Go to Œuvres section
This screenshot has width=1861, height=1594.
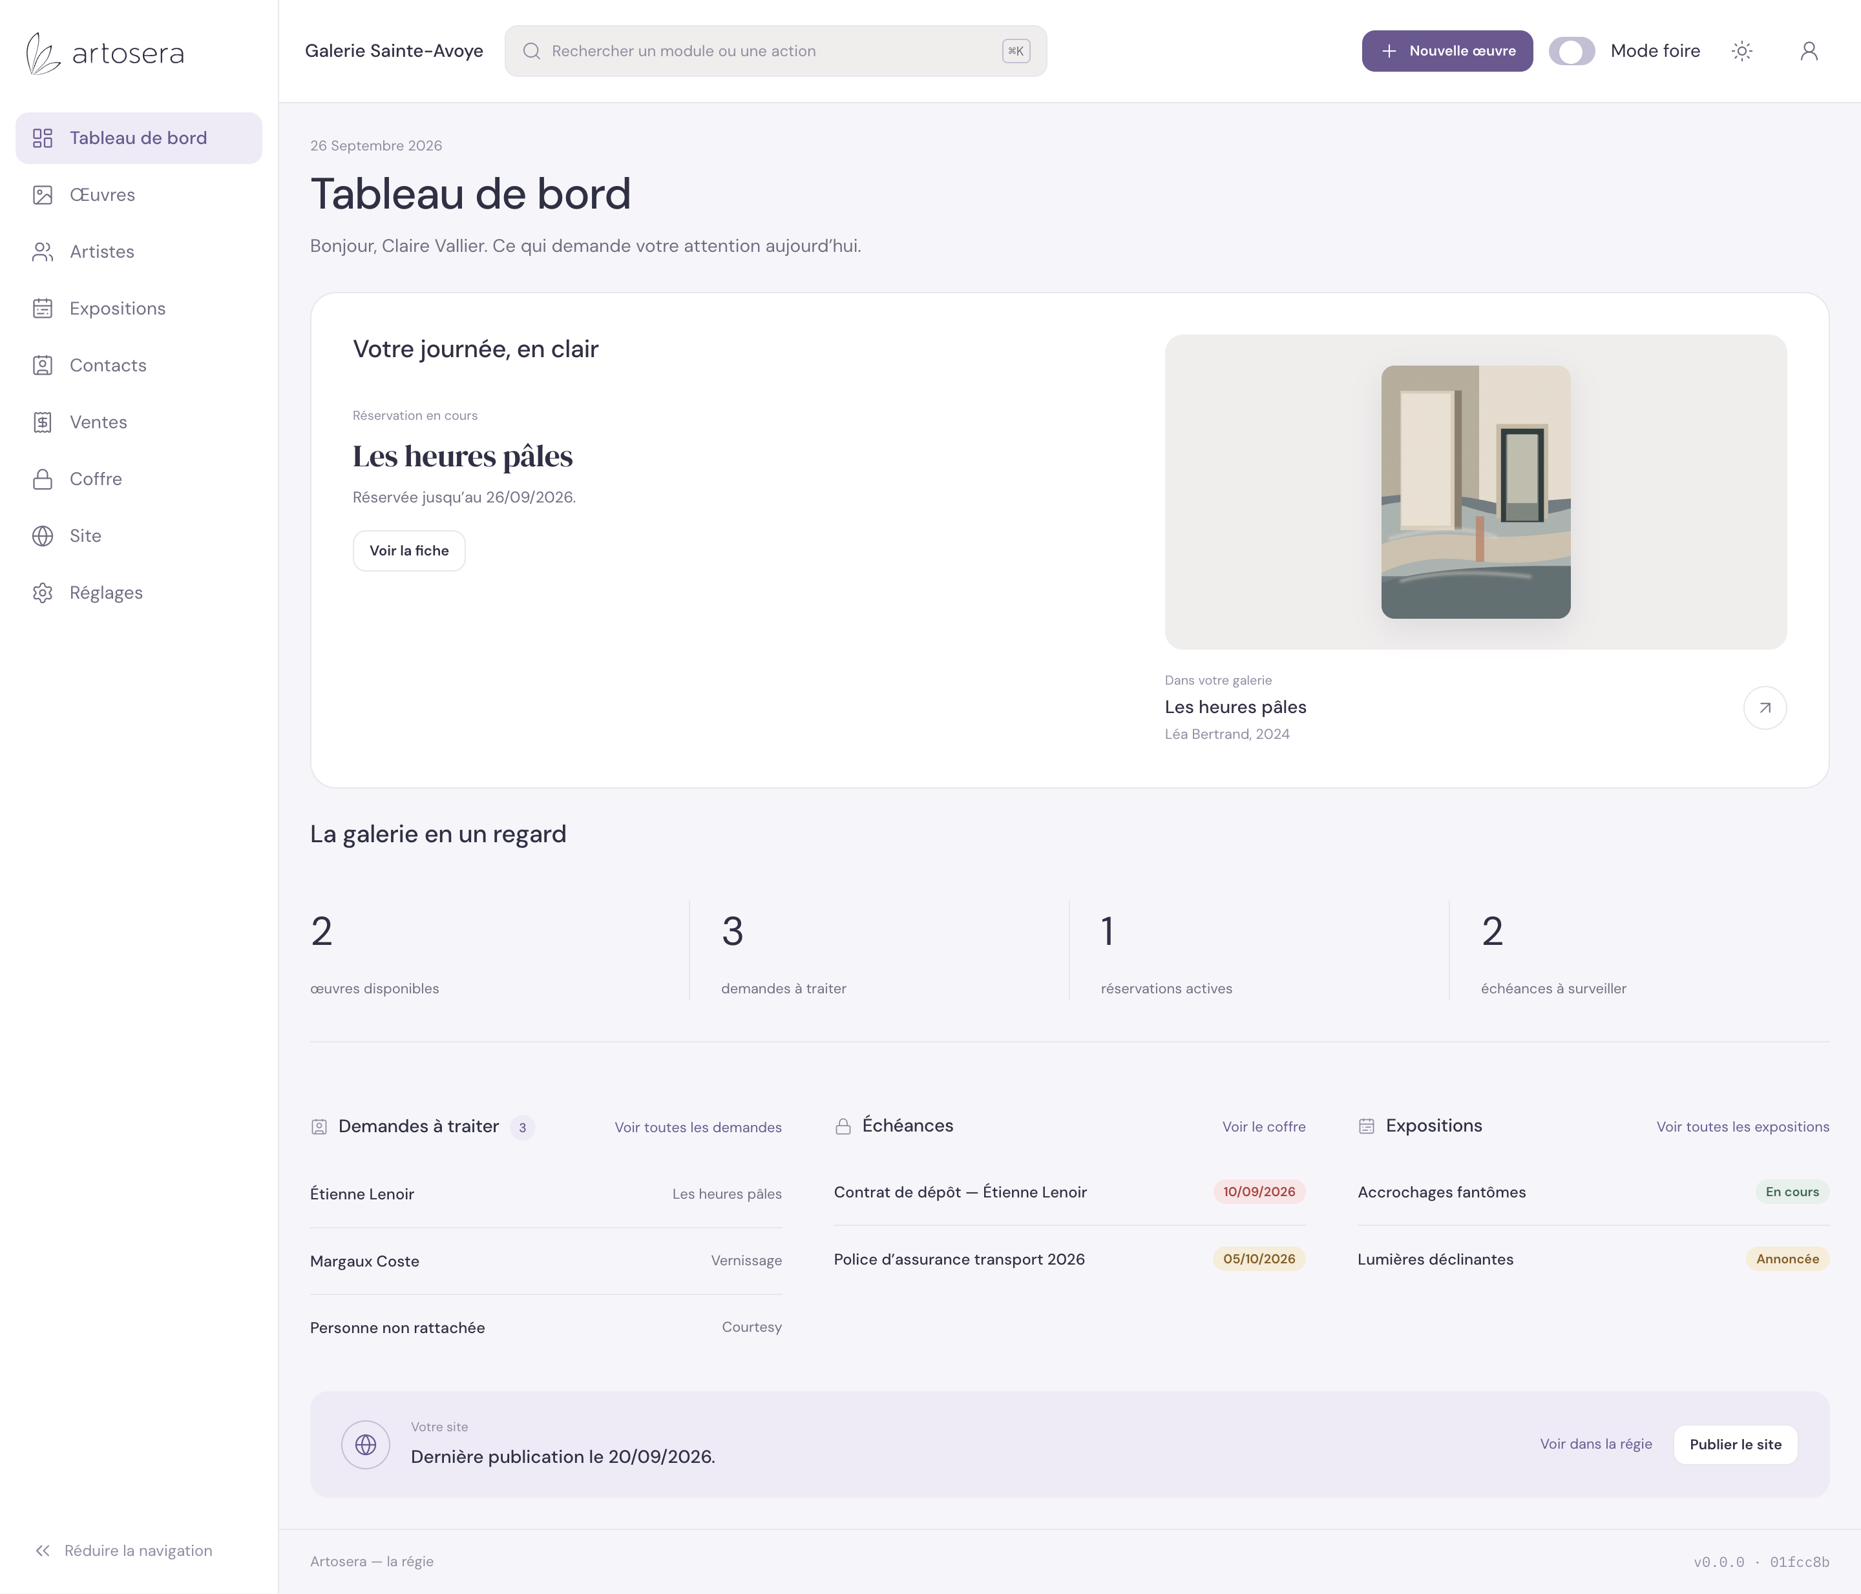click(139, 195)
